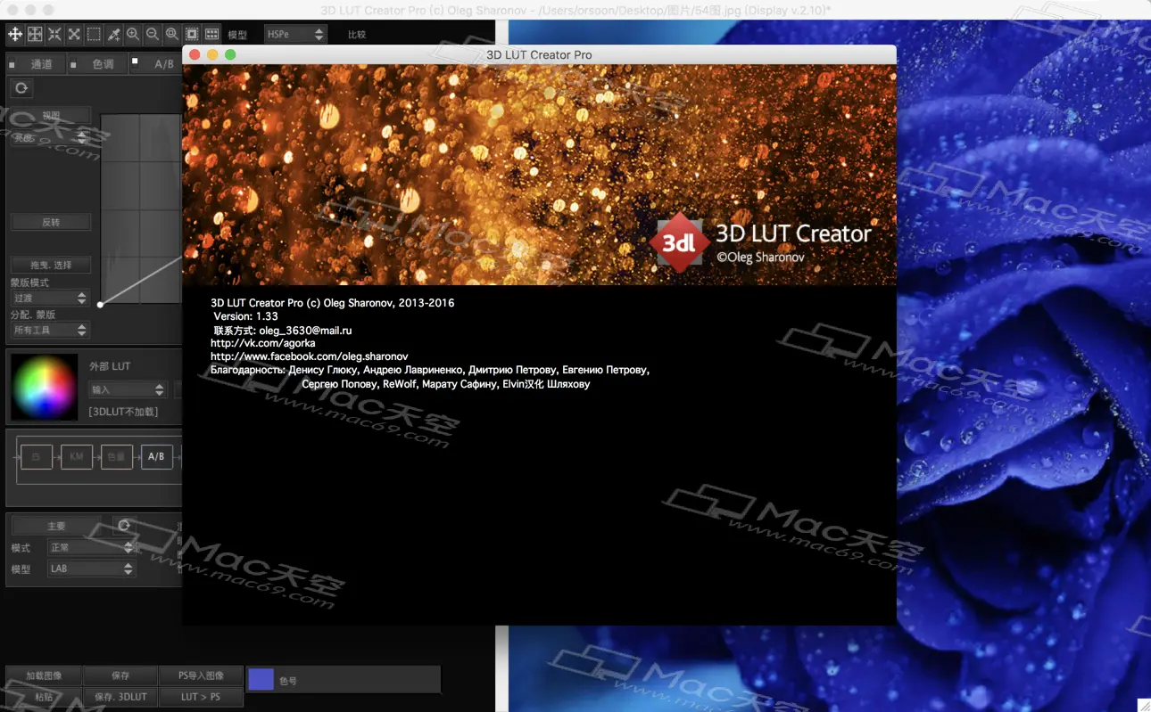Click the expand arrows-outward icon
This screenshot has width=1151, height=712.
click(x=74, y=34)
